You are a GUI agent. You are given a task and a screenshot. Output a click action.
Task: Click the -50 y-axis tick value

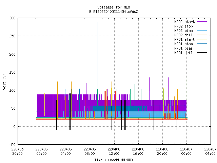tap(12, 145)
